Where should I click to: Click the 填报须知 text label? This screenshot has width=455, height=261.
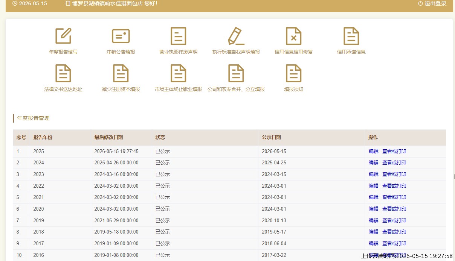point(294,89)
